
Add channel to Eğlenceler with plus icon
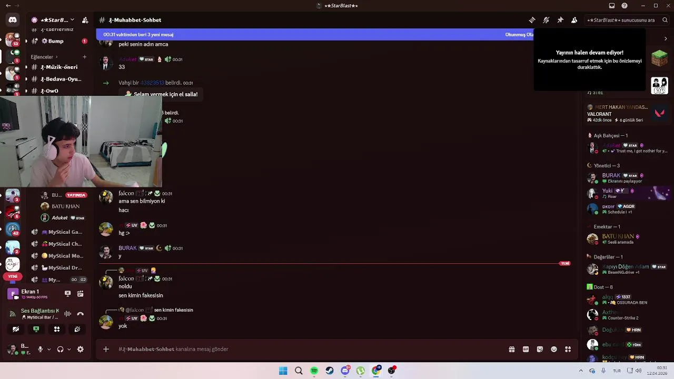pos(84,57)
